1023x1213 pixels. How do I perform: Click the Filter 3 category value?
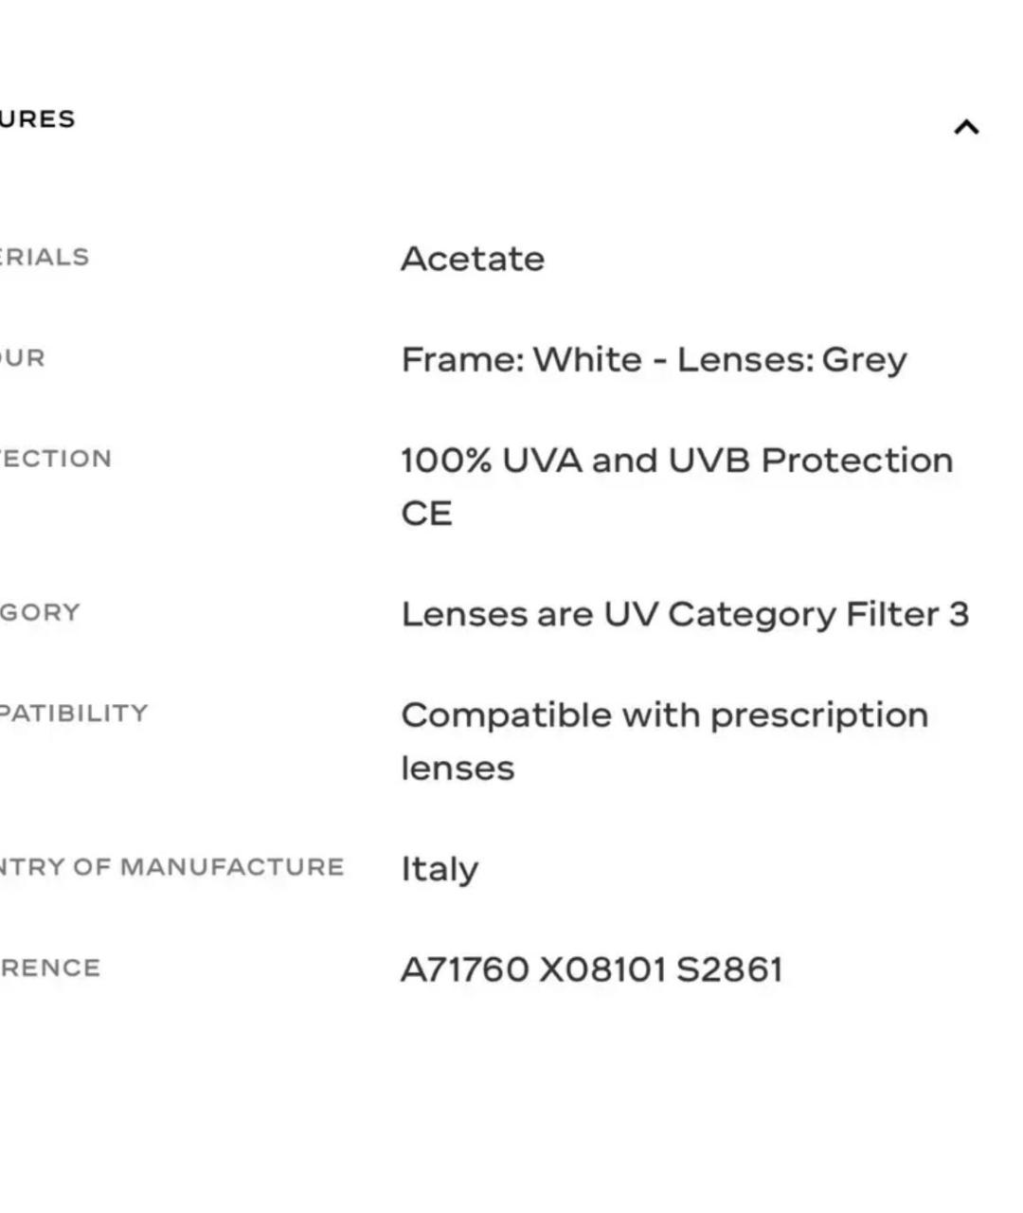click(907, 614)
